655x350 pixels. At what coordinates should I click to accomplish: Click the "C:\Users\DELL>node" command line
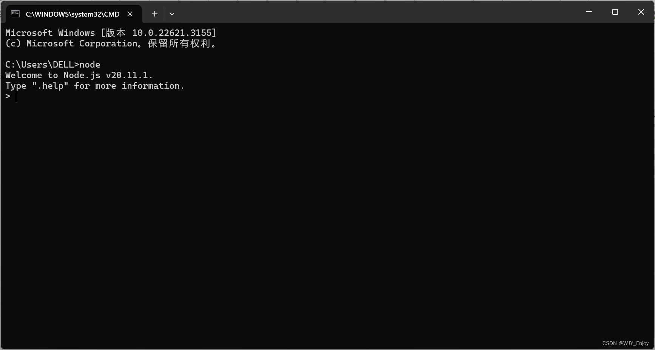point(53,65)
